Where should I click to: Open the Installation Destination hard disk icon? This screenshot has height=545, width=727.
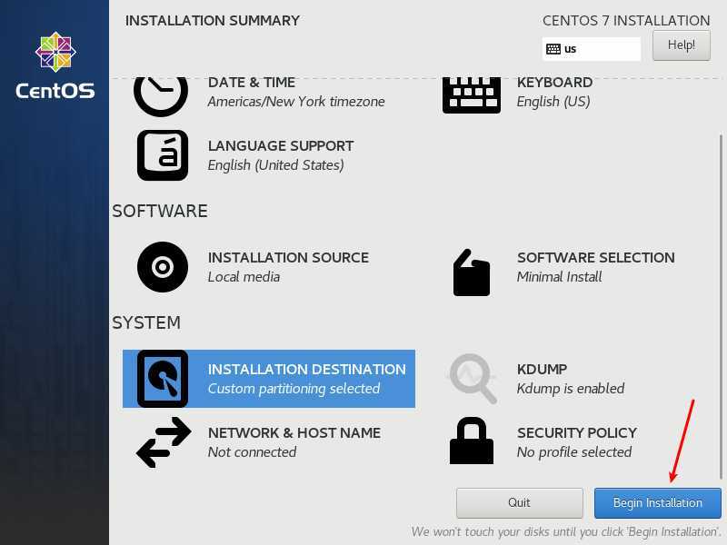[163, 379]
